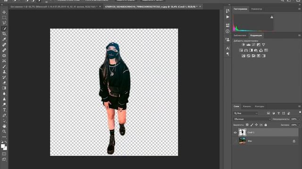The width and height of the screenshot is (302, 169).
Task: Add an Exposure adjustment layer
Action: pyautogui.click(x=259, y=45)
